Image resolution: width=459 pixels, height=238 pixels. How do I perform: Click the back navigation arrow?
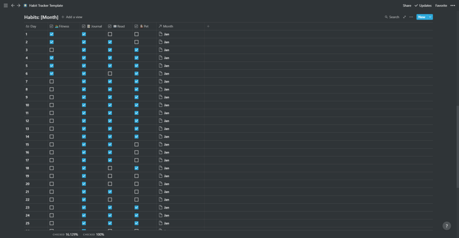pos(13,5)
